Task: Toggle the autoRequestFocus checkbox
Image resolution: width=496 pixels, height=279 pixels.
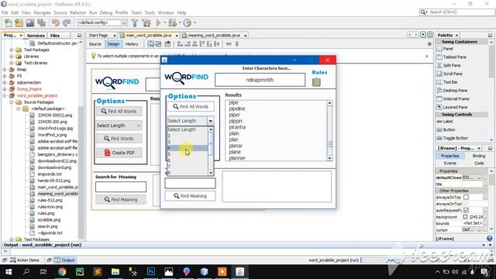Action: (466, 210)
